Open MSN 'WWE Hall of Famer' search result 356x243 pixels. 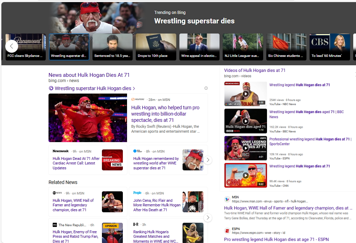[288, 208]
